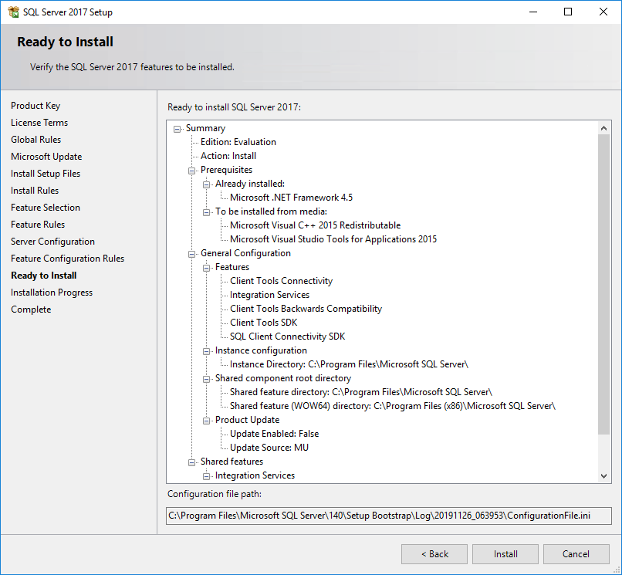Go back with the Back button
Screen dimensions: 622x575
(434, 554)
